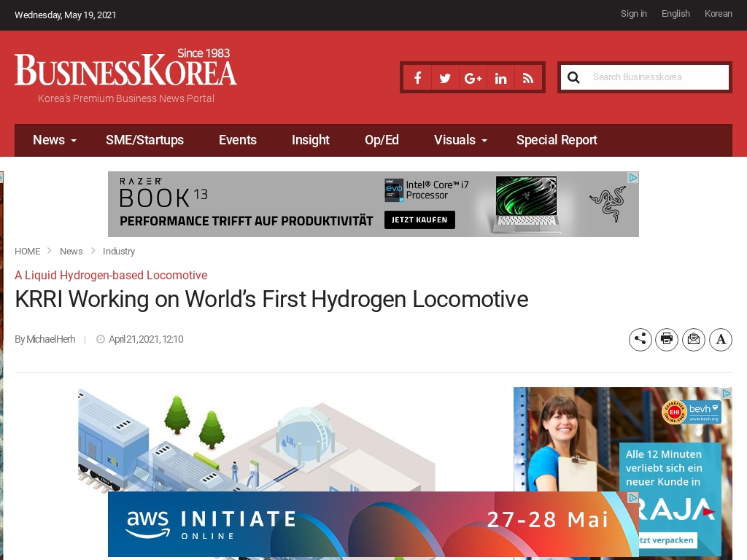Click the Razer laptop image in ad
The image size is (747, 560).
[526, 204]
